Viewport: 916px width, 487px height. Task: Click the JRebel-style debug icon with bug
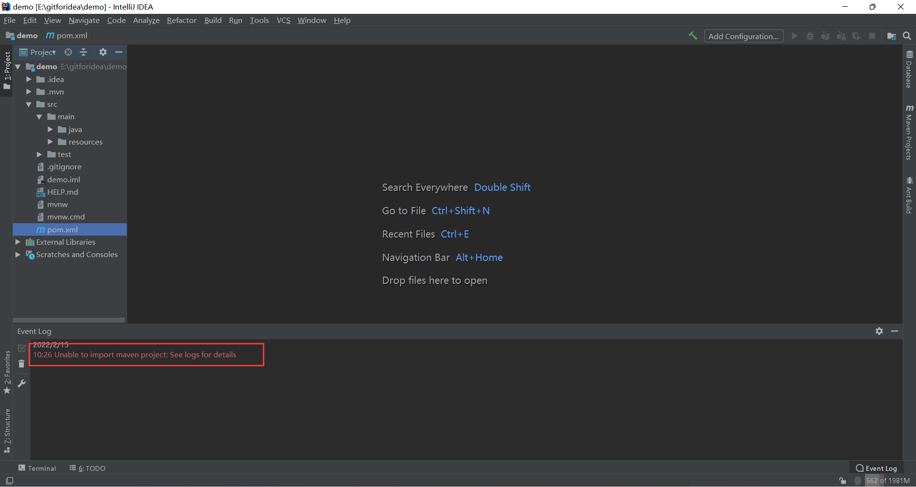(x=841, y=36)
